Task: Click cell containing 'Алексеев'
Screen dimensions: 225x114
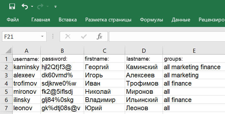Action: pos(144,75)
